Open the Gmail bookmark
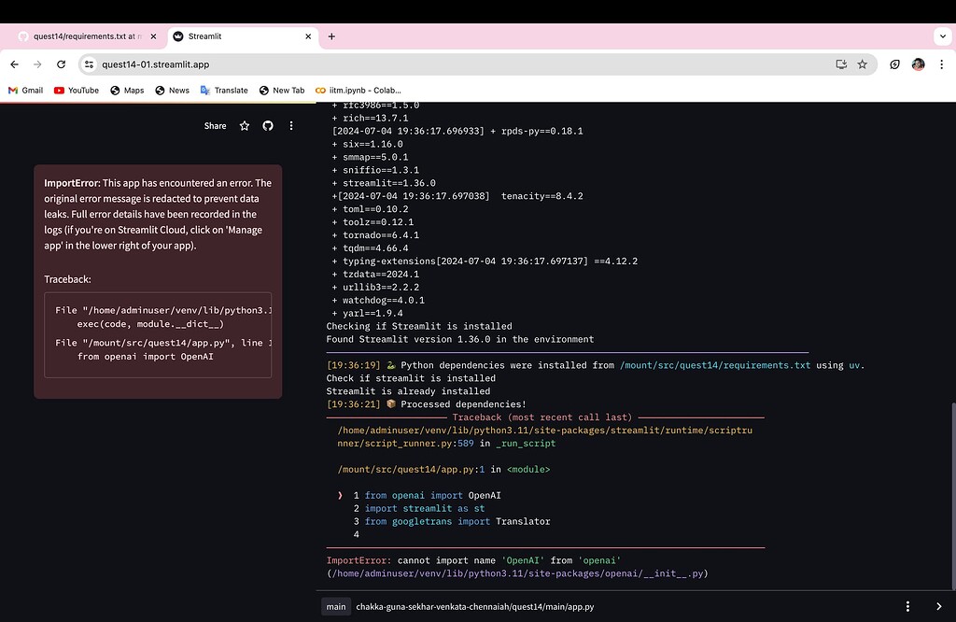The width and height of the screenshot is (956, 622). point(25,90)
